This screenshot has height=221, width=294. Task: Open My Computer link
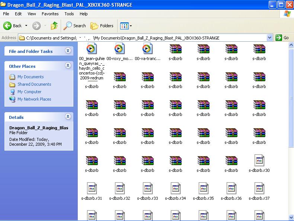pyautogui.click(x=29, y=92)
